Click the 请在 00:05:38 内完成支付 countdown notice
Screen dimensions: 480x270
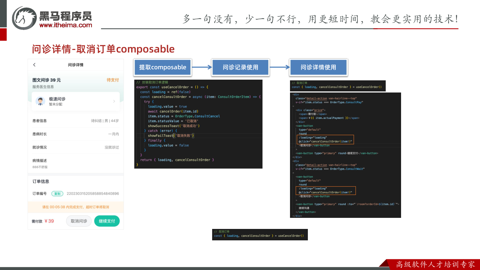pos(76,207)
